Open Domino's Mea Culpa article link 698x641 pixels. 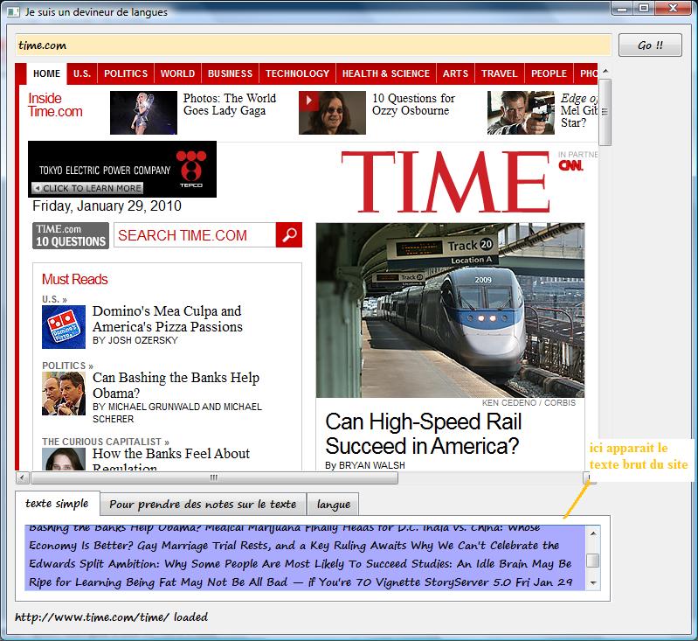tap(168, 318)
